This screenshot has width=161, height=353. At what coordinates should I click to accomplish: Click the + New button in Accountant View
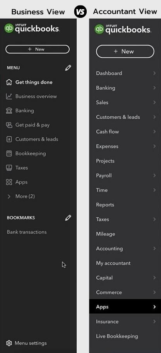tap(125, 51)
